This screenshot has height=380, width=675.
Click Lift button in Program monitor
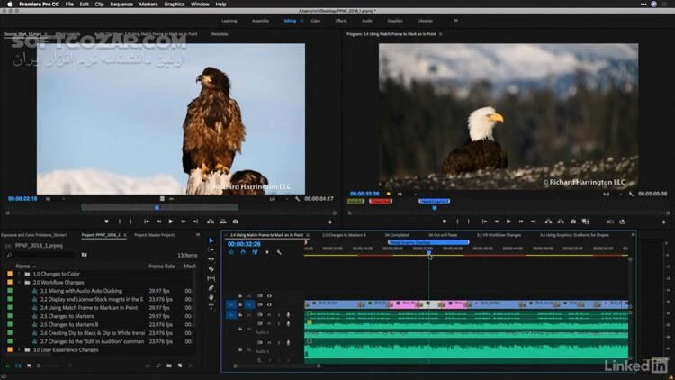point(548,222)
